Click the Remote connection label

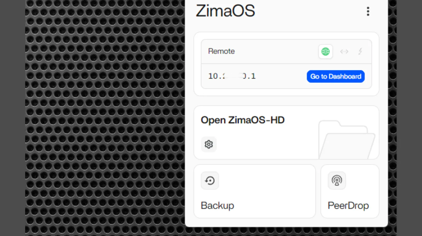coord(222,51)
